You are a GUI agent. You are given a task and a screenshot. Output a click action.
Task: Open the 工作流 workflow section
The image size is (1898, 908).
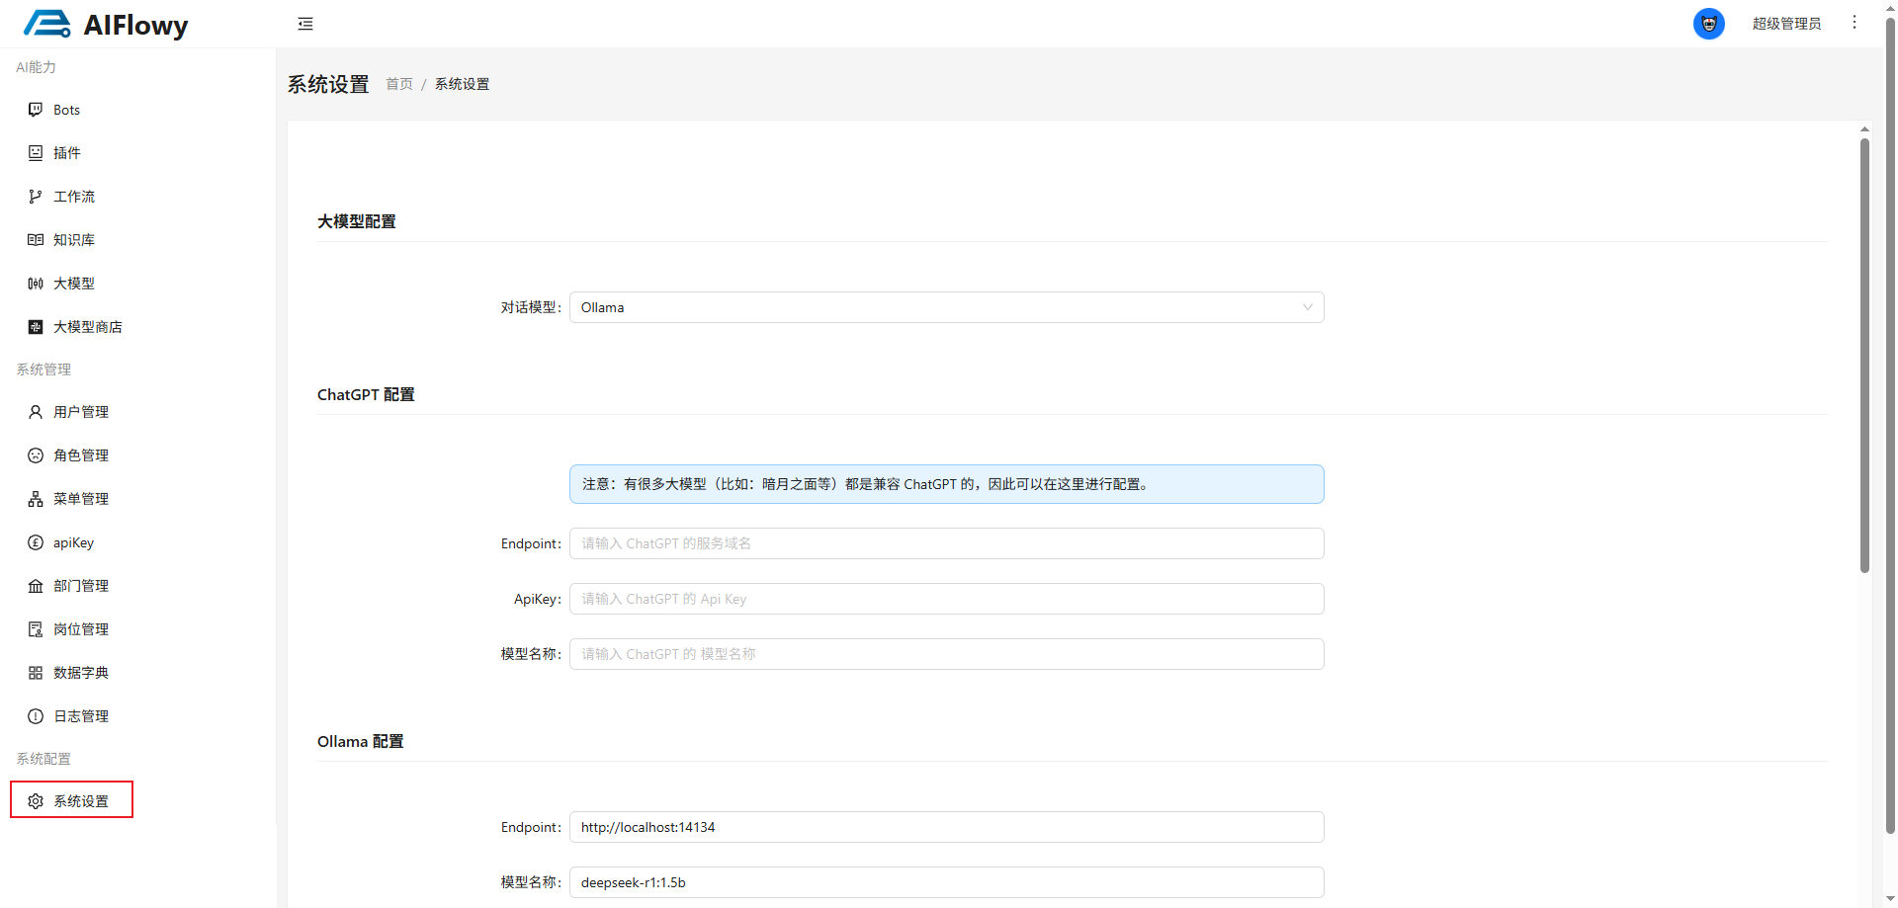[74, 196]
